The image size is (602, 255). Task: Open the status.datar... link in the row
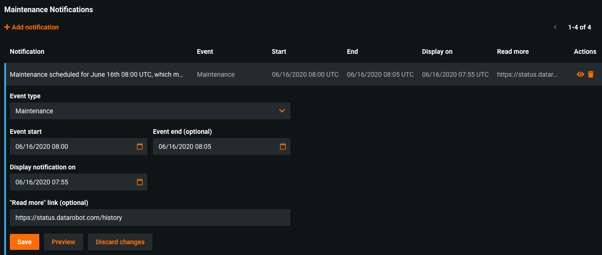(527, 74)
